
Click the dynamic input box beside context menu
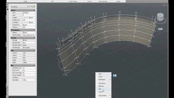point(114,75)
